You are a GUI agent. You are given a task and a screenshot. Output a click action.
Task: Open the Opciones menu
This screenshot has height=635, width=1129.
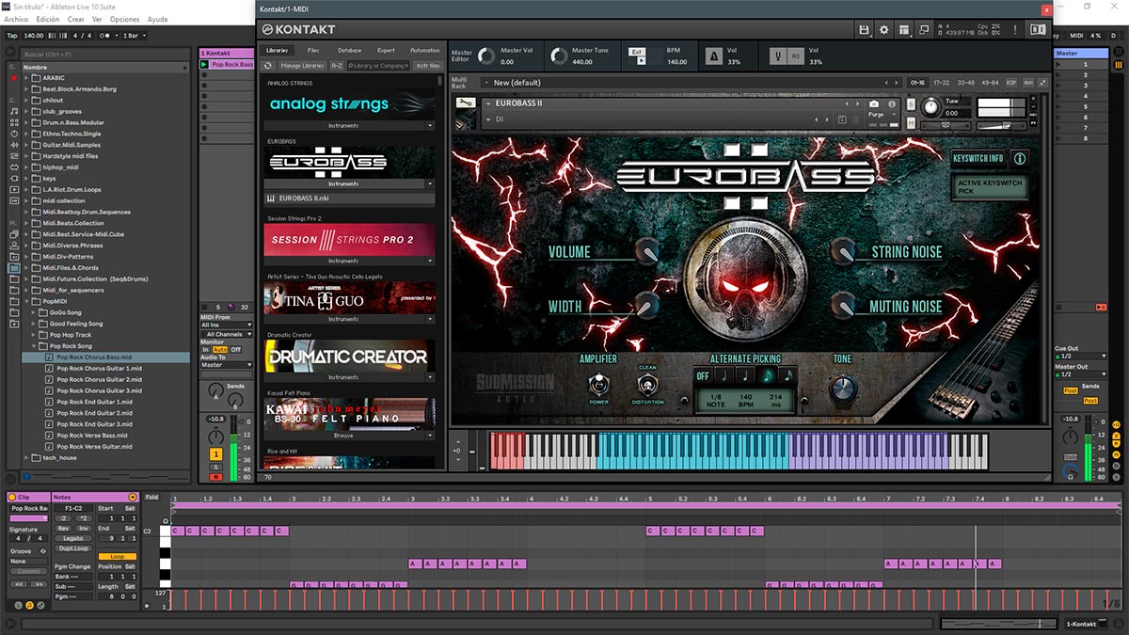(125, 19)
